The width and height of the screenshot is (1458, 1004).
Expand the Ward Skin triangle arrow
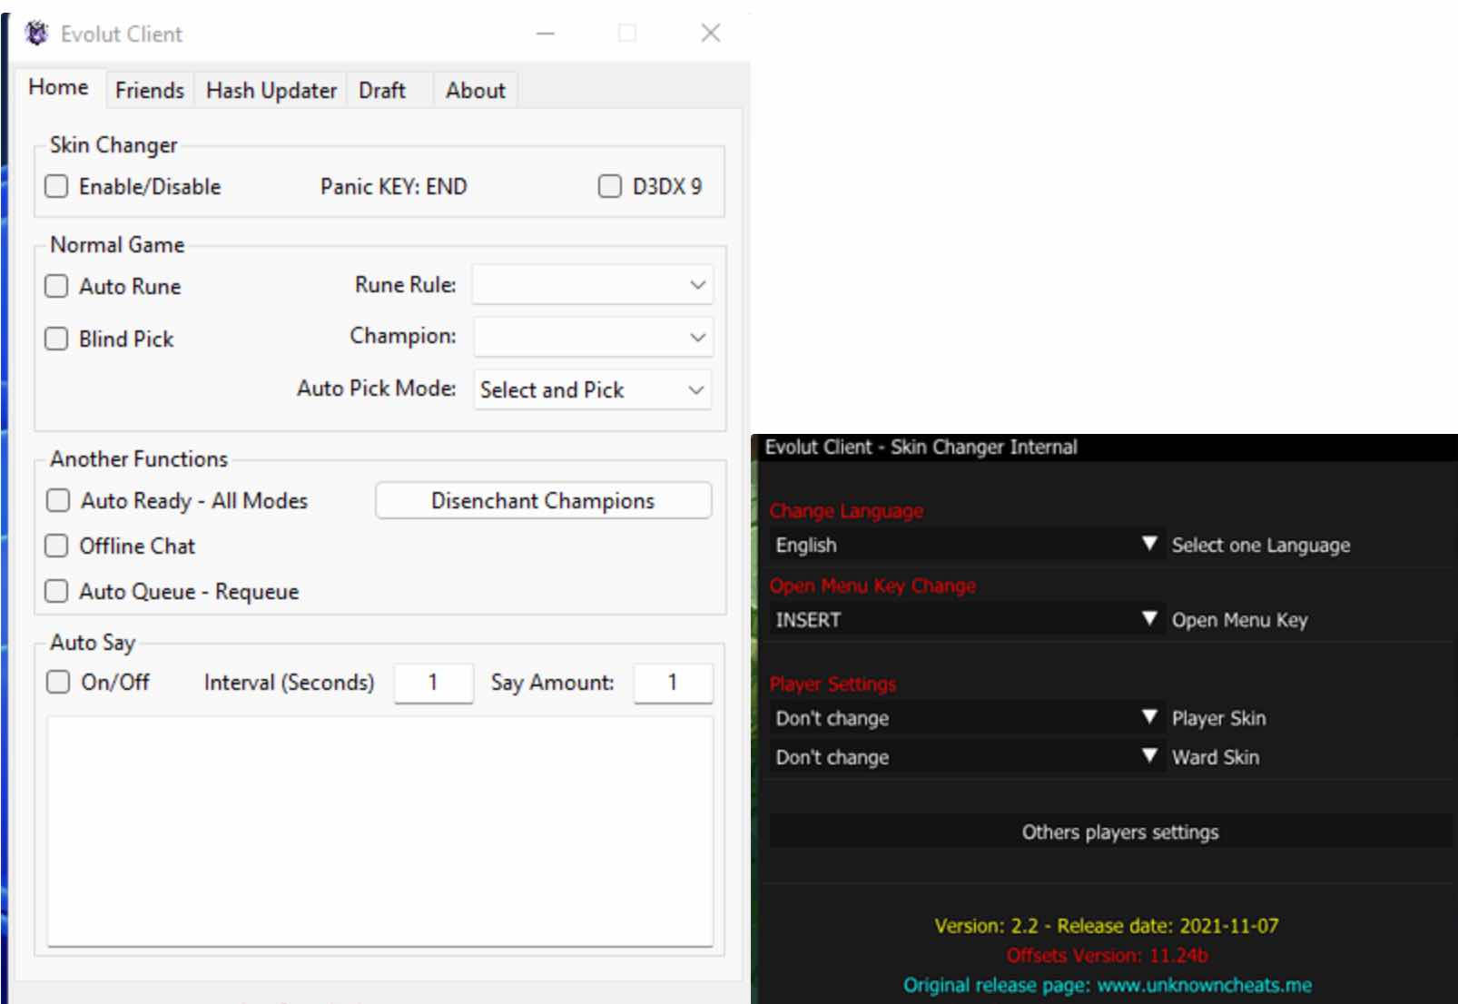tap(1149, 755)
